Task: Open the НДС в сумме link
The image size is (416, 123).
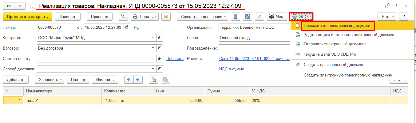Action: (x=232, y=69)
